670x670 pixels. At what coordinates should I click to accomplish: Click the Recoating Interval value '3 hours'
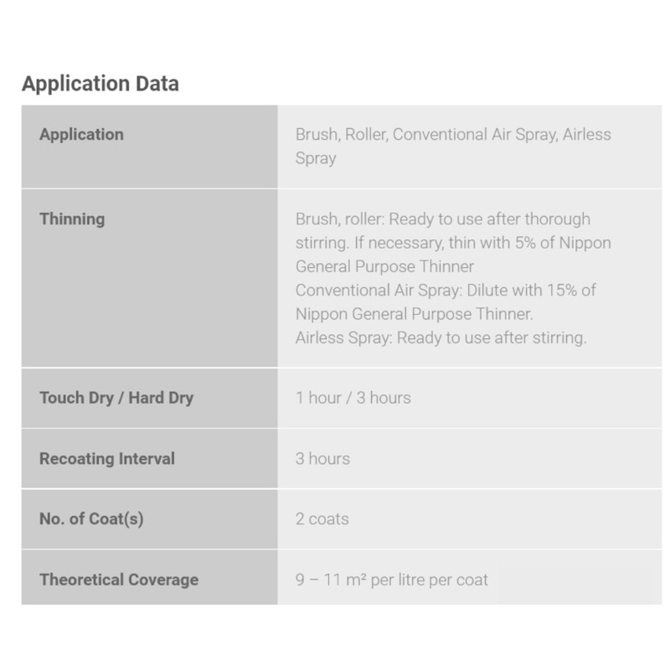(x=322, y=458)
